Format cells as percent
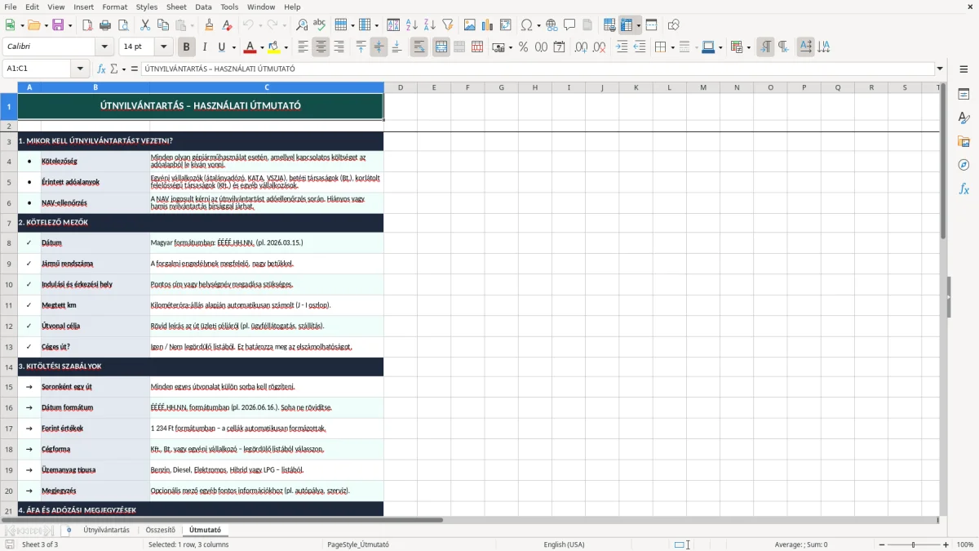 point(523,47)
